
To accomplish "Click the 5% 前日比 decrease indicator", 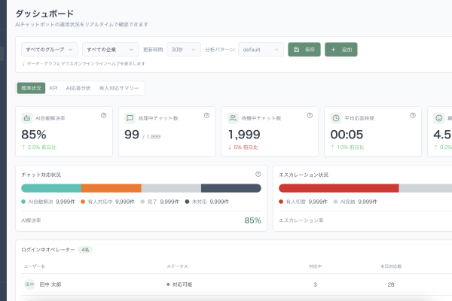I will tap(243, 147).
